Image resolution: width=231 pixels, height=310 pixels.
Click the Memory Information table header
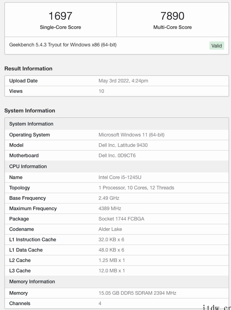click(x=117, y=282)
